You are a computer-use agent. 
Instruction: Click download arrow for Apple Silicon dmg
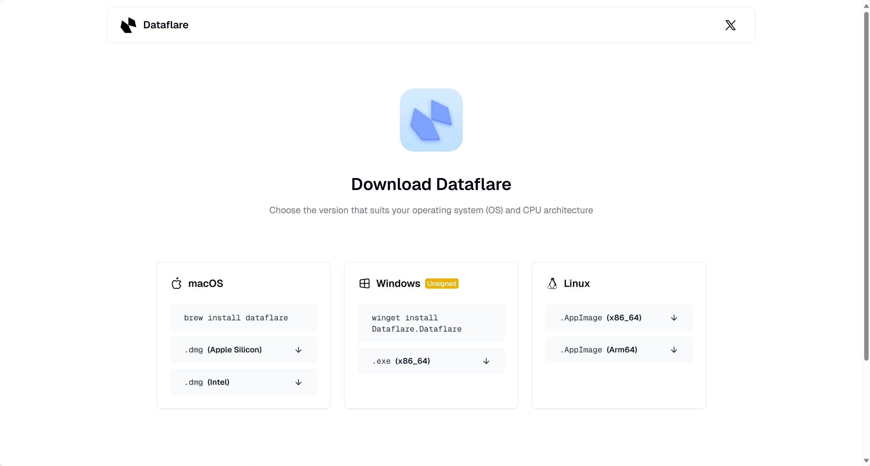click(x=298, y=350)
